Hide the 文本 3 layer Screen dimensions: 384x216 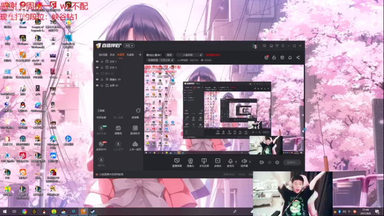click(97, 67)
